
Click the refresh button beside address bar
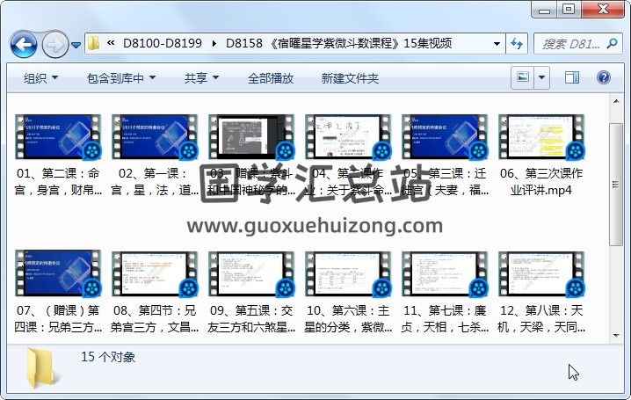point(517,43)
